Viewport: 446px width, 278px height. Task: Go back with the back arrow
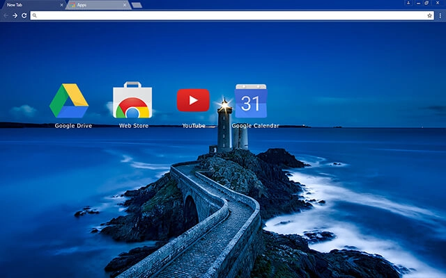(x=6, y=15)
